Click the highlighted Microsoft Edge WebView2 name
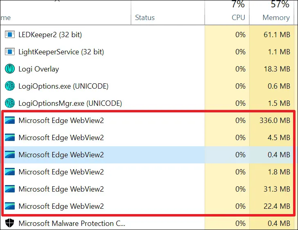298x230 pixels. point(61,155)
